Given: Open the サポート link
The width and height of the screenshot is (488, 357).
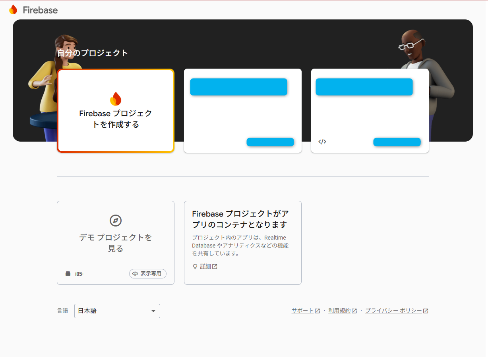Looking at the screenshot, I should 302,311.
